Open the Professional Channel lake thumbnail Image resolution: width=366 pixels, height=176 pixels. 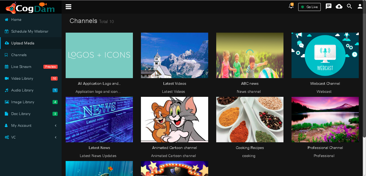[x=325, y=120]
